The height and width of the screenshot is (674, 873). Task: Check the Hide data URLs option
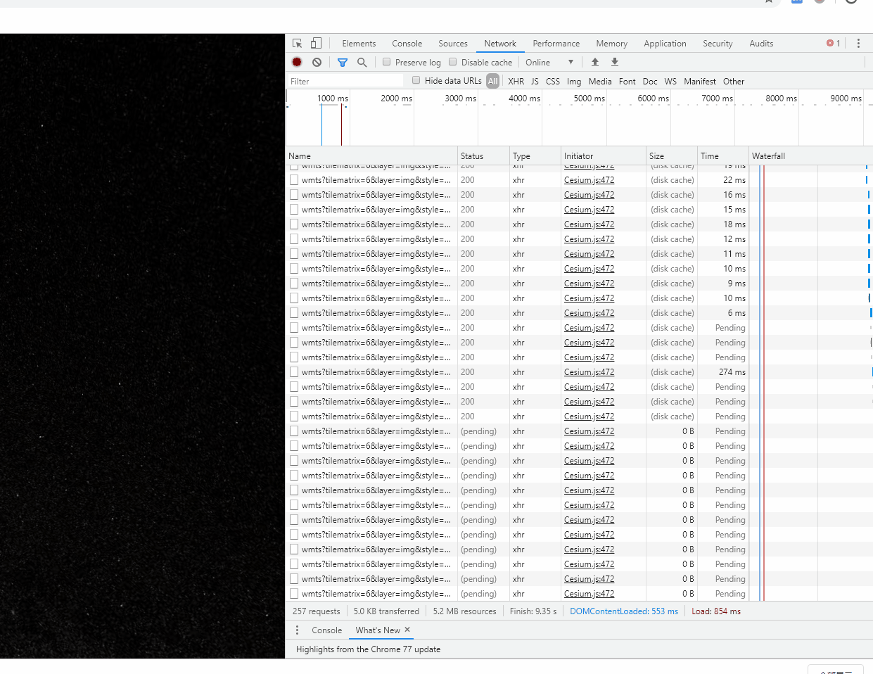416,80
